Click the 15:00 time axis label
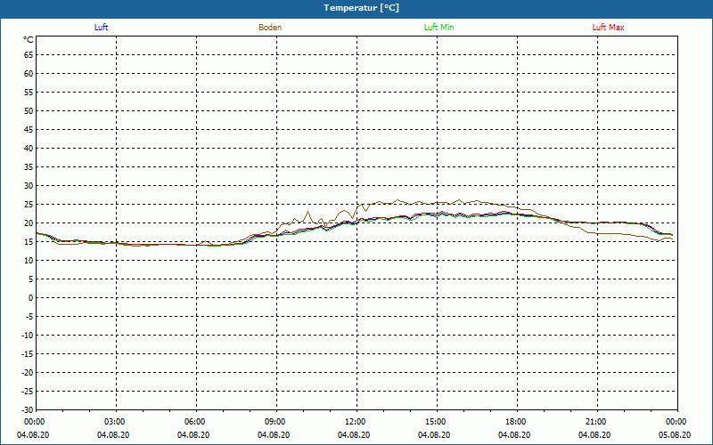Image resolution: width=713 pixels, height=445 pixels. click(437, 422)
